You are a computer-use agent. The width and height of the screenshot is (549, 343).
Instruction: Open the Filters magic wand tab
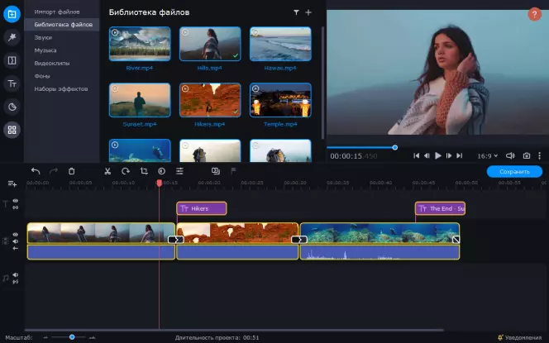click(x=12, y=37)
